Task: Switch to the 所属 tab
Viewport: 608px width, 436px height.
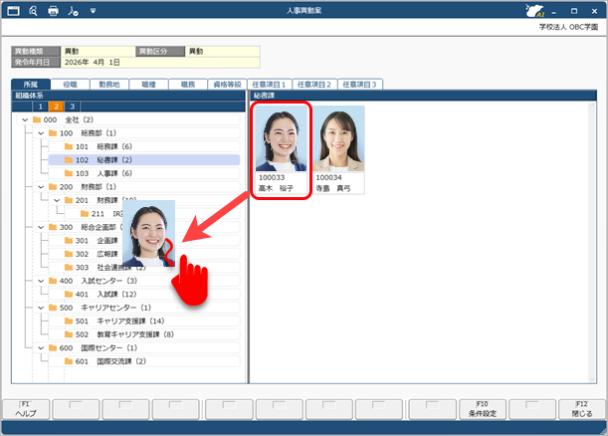Action: tap(31, 85)
